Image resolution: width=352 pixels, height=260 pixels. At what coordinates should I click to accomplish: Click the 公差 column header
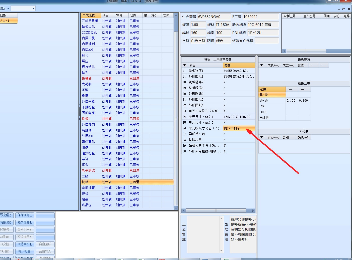click(272, 89)
